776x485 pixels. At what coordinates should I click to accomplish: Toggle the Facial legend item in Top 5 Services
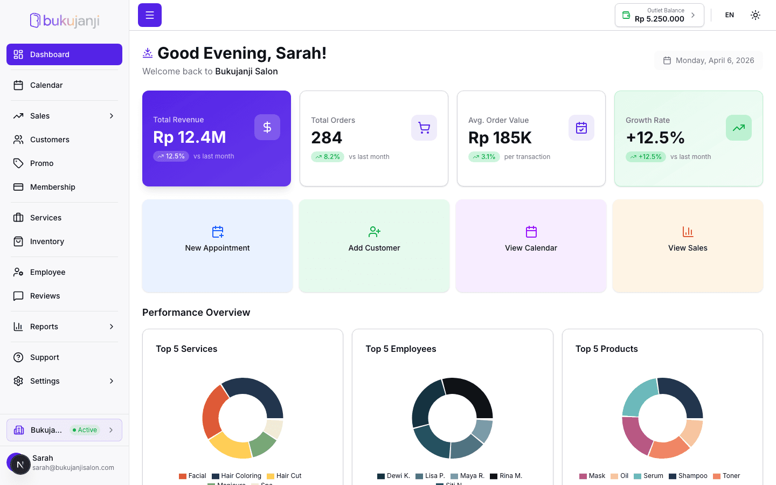tap(192, 476)
